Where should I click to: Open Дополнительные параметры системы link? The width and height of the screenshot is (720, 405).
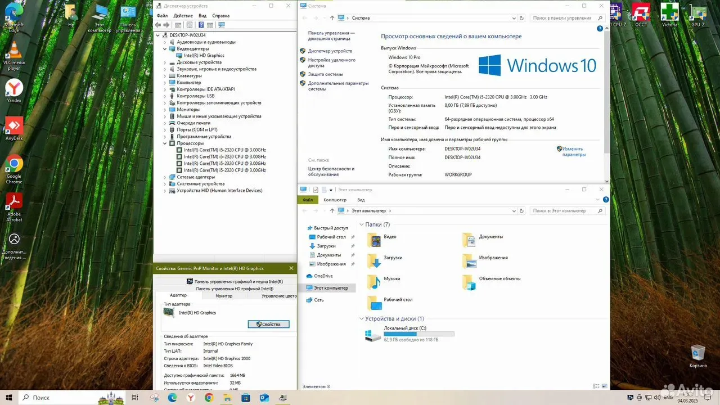[339, 86]
